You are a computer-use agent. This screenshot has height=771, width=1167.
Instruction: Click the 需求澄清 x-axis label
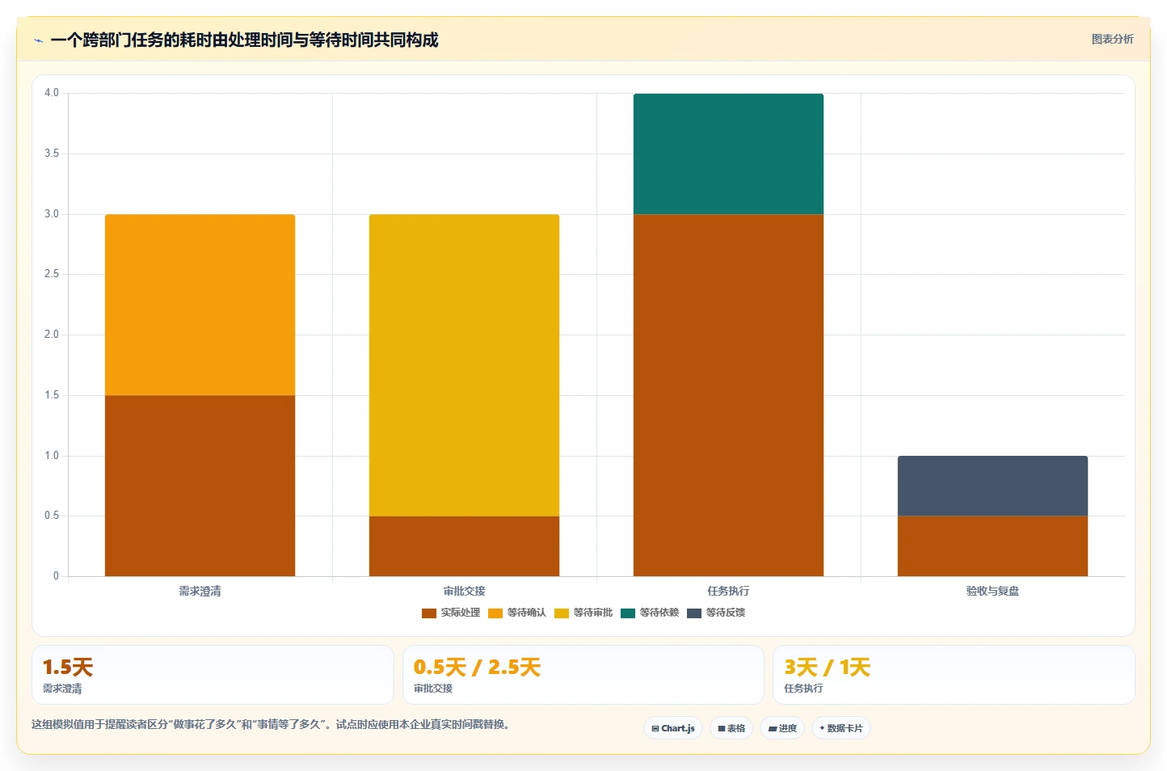(x=200, y=592)
